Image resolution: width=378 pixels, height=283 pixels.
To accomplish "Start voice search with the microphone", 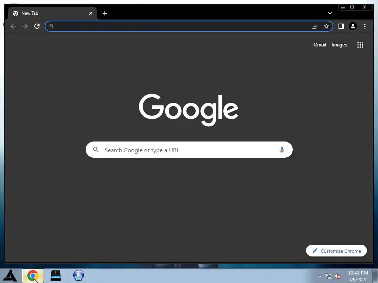I will [x=282, y=150].
